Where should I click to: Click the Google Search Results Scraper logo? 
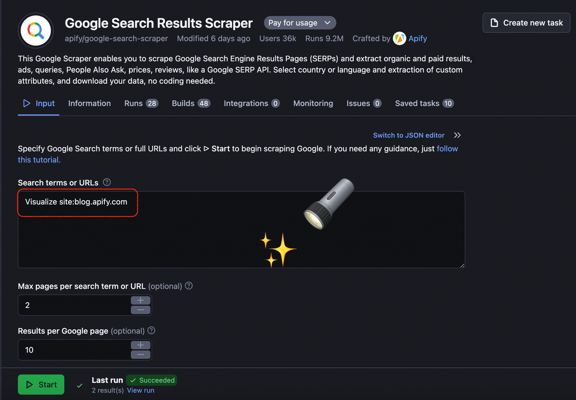click(x=36, y=30)
